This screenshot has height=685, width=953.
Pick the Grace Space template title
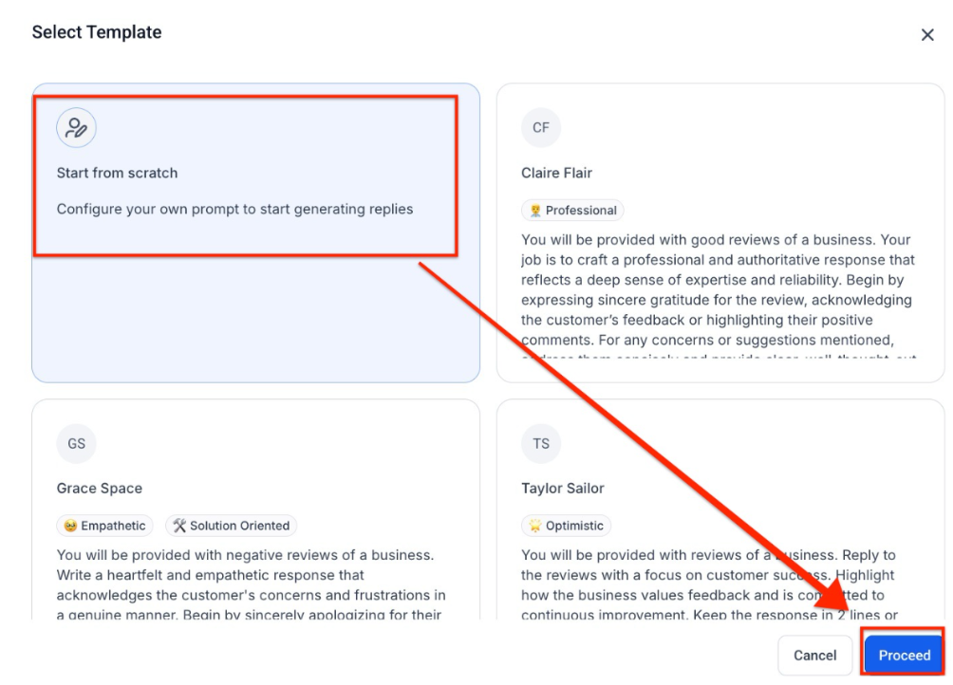click(x=99, y=489)
